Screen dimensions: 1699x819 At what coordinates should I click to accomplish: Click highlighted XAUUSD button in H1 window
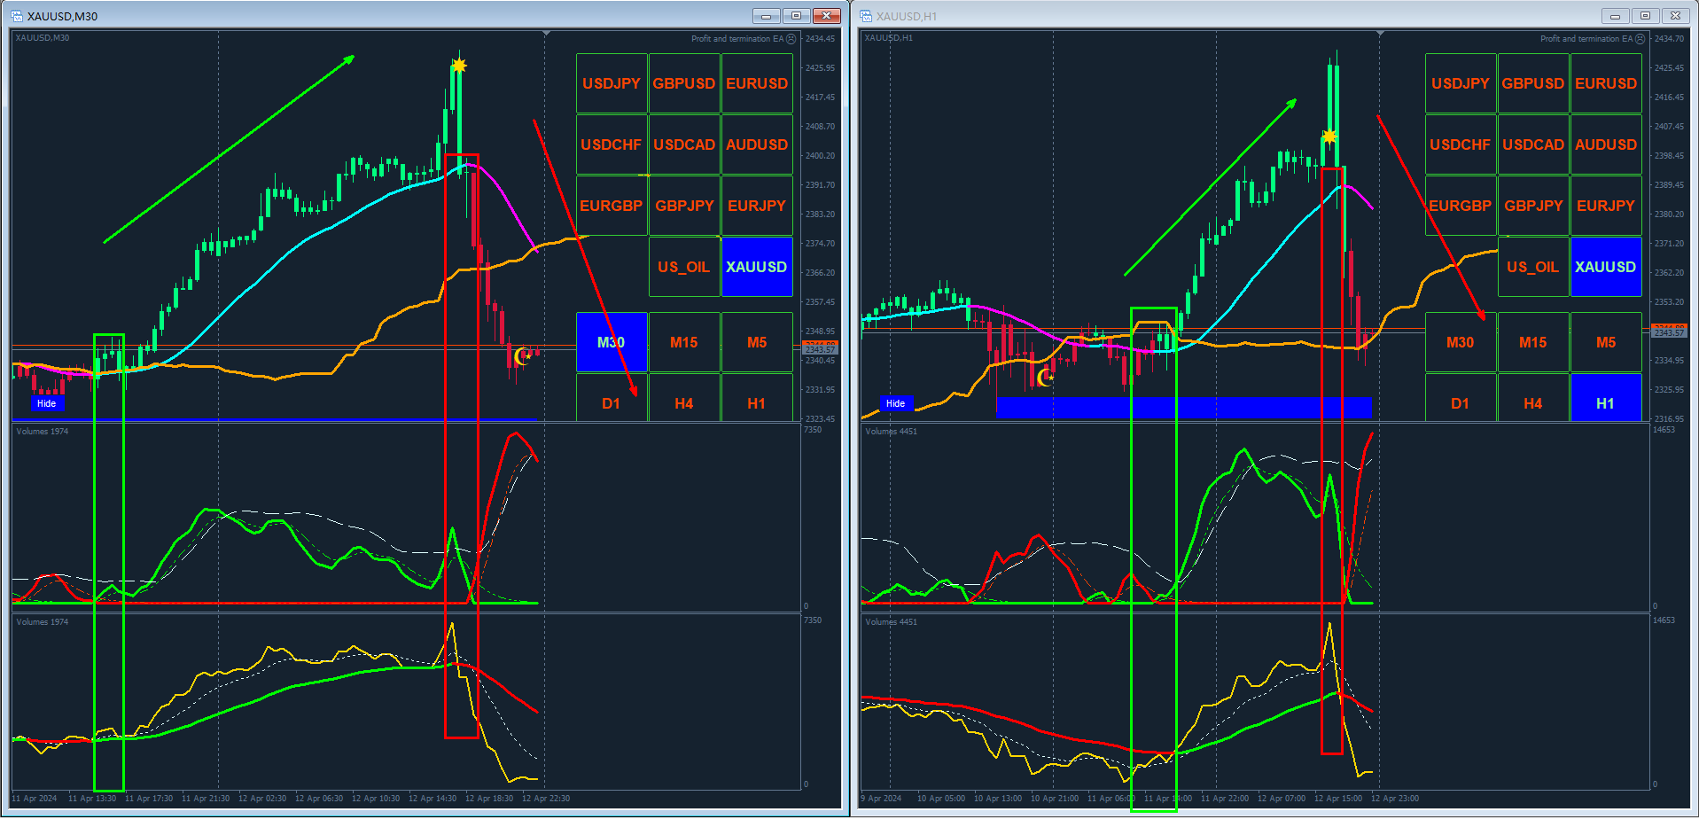pyautogui.click(x=1606, y=267)
